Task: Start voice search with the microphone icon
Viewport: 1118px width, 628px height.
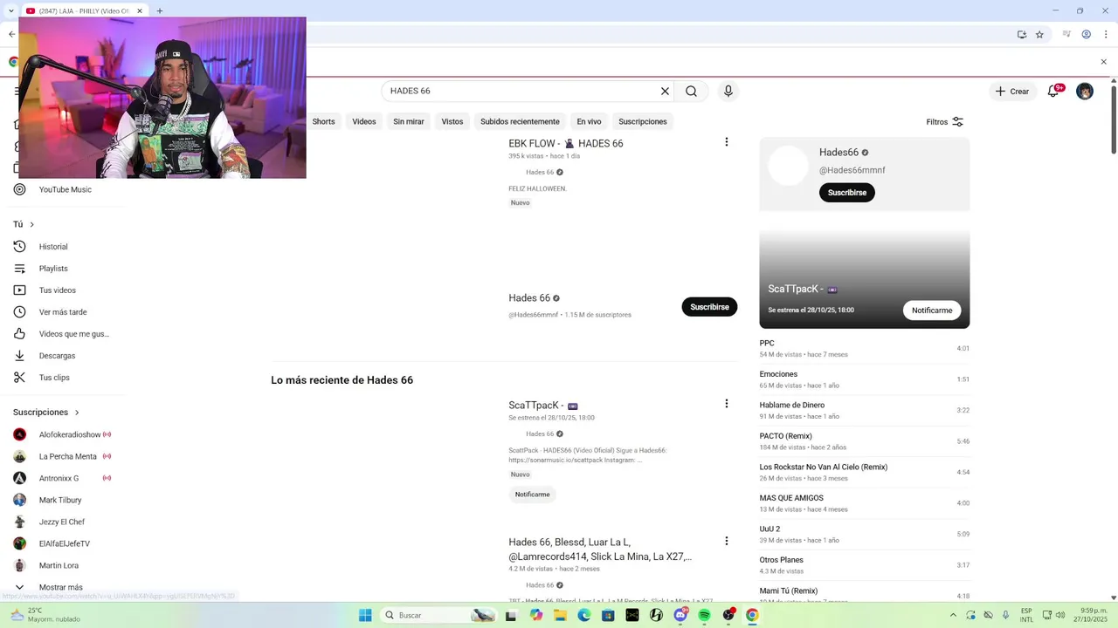Action: [x=728, y=91]
